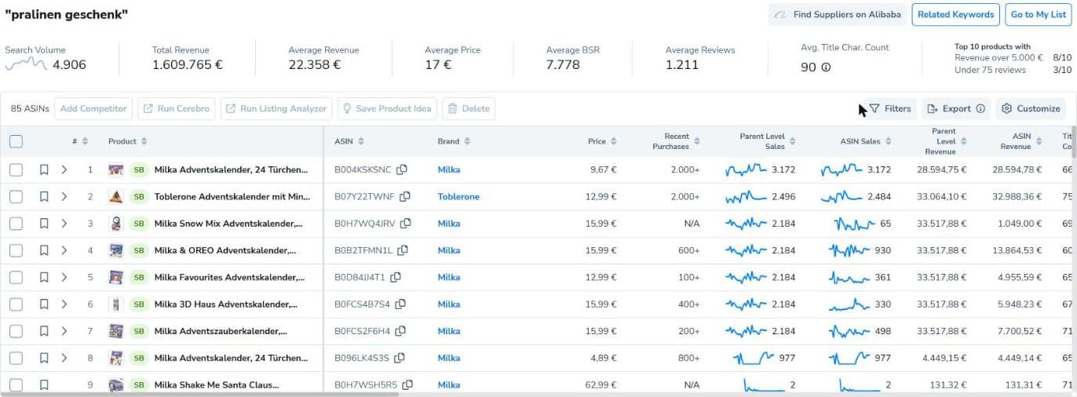
Task: Expand Toblerone Adventskalender row details
Action: point(64,197)
